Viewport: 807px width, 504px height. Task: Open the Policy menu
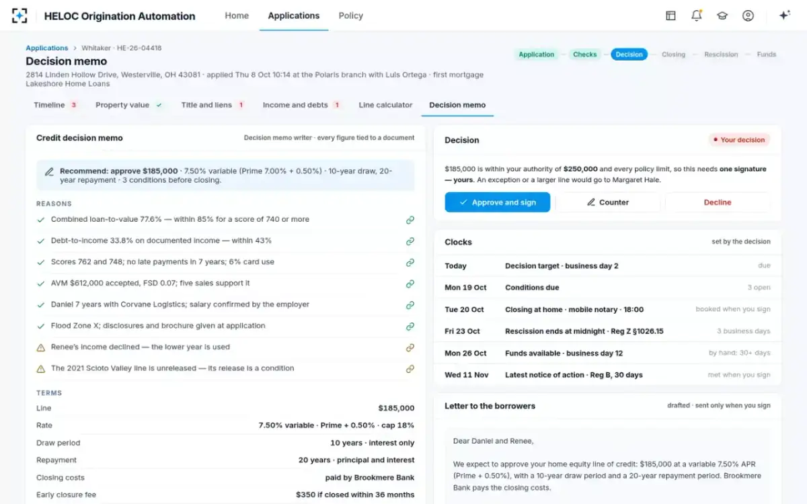click(351, 15)
